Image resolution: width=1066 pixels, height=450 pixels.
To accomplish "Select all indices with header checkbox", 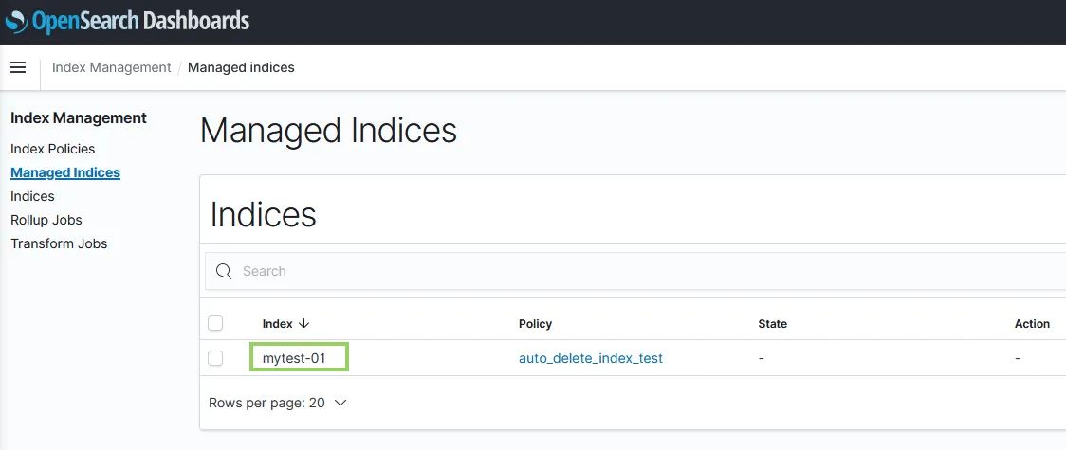I will (215, 324).
